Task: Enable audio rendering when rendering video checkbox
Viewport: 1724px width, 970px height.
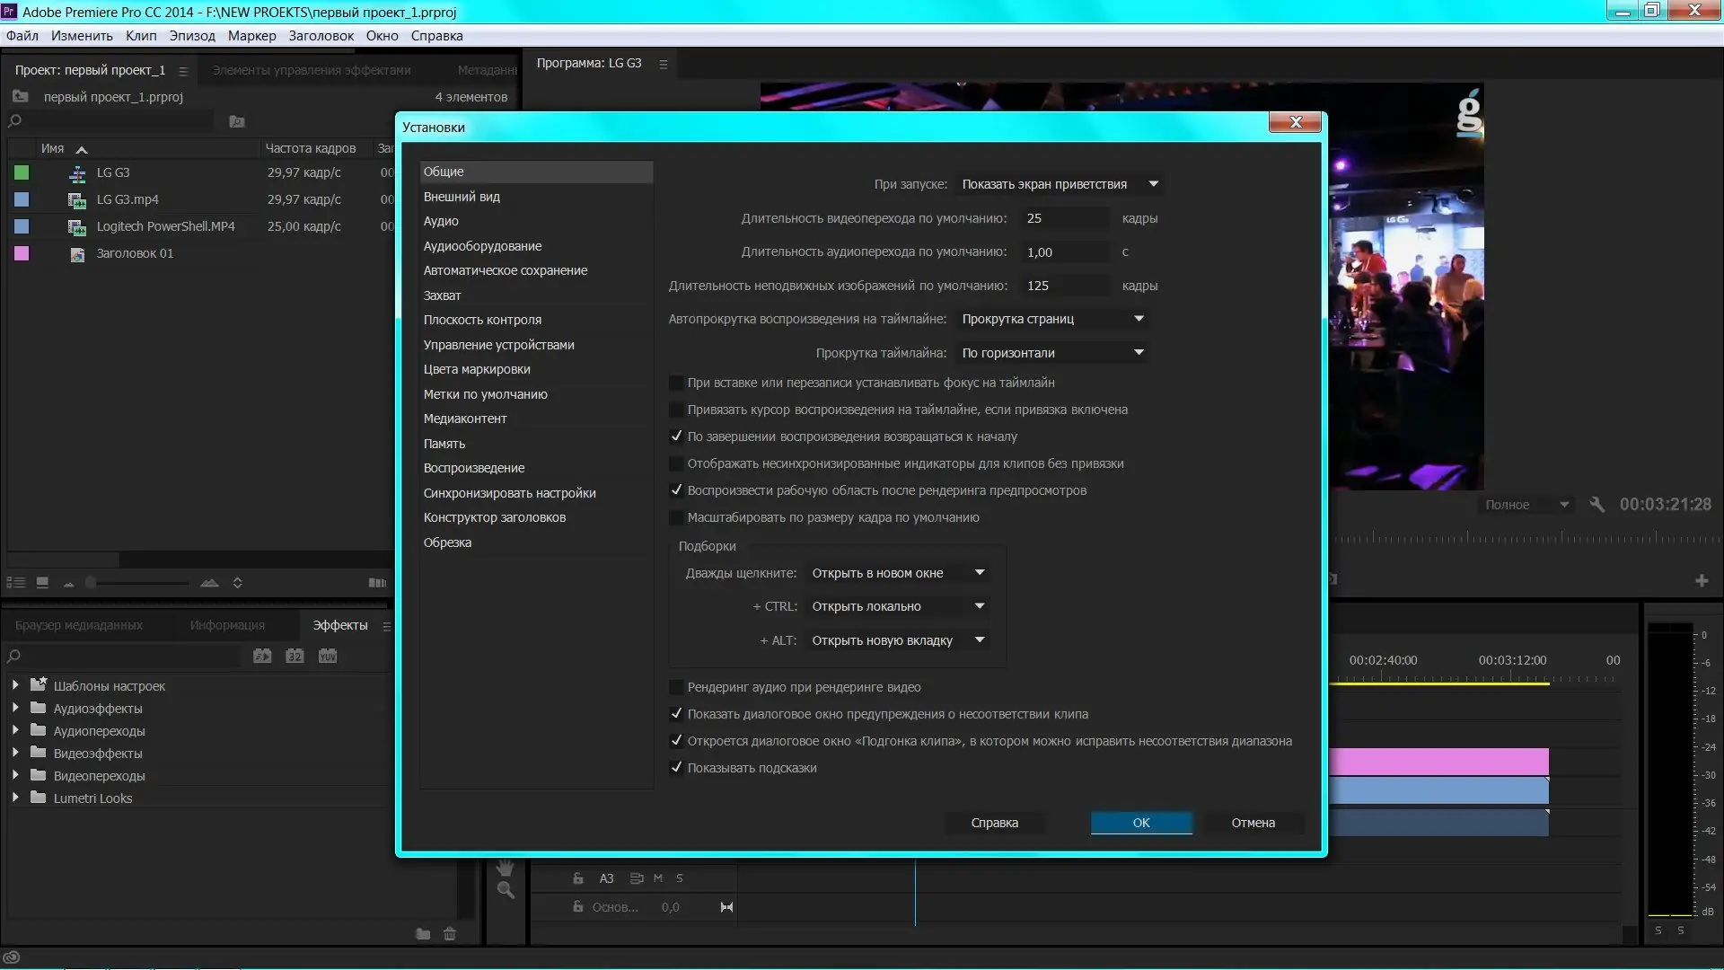Action: coord(676,687)
